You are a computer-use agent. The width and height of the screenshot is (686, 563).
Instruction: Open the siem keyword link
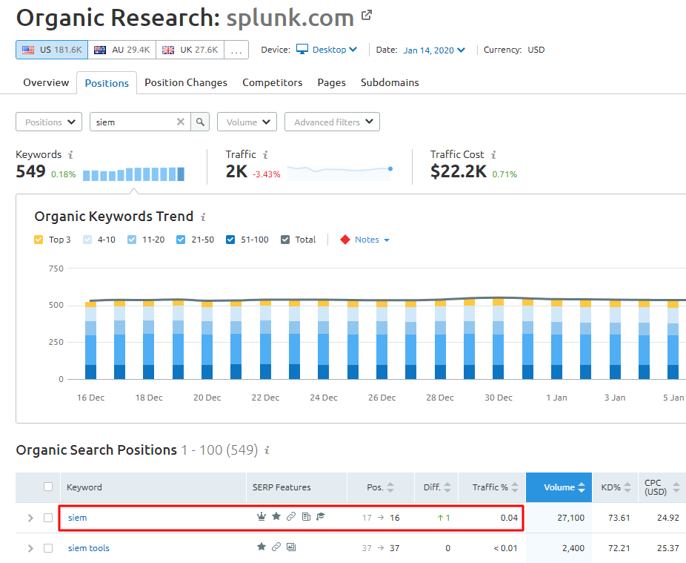[78, 518]
